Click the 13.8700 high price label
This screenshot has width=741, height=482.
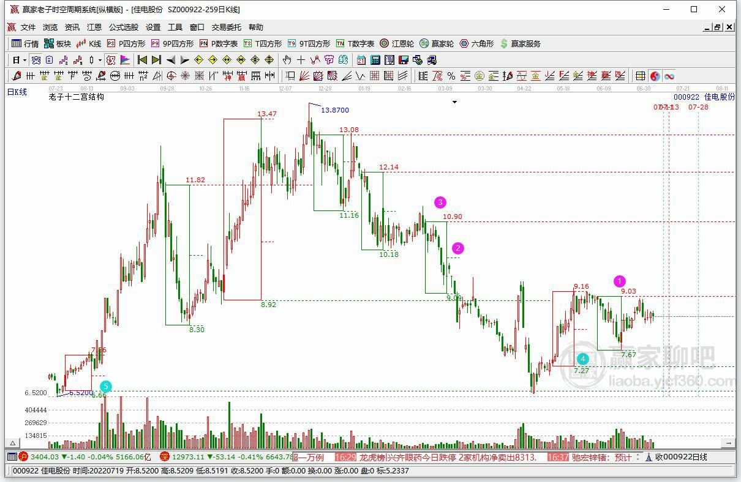[x=335, y=110]
